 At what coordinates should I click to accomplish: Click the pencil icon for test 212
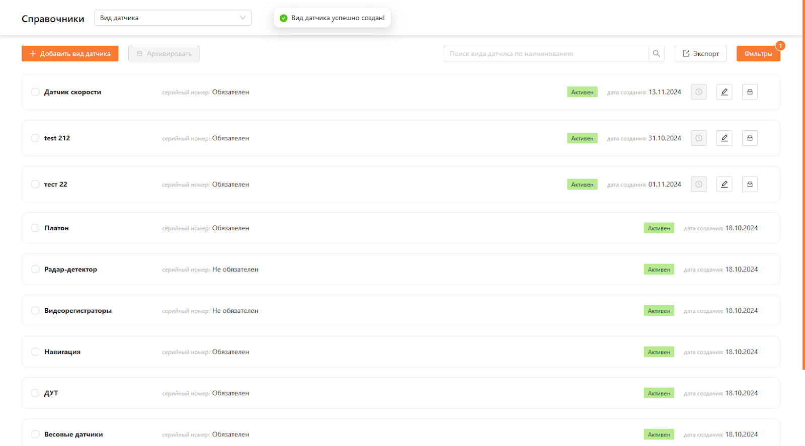[x=724, y=138]
